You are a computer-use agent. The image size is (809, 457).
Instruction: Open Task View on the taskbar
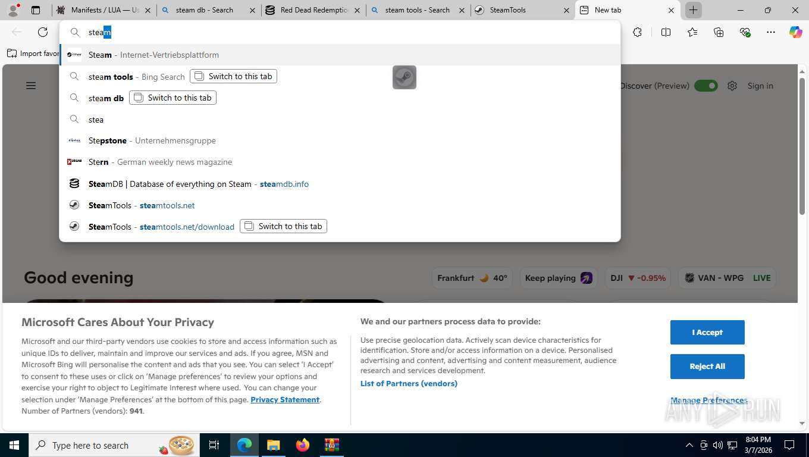214,445
